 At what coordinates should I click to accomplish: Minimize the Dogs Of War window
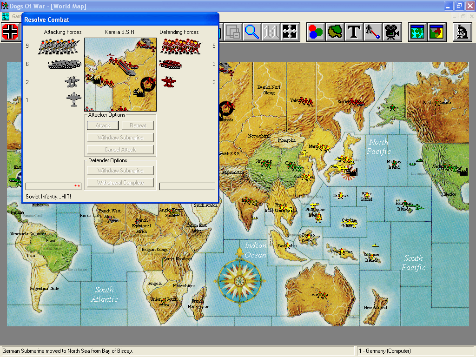[449, 6]
